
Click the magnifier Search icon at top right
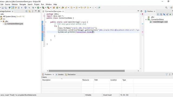167,8
